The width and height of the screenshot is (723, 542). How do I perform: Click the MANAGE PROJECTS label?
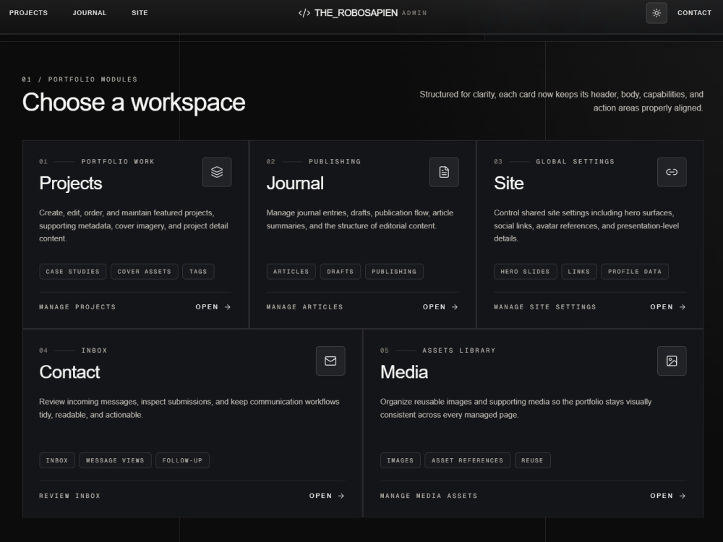point(77,307)
